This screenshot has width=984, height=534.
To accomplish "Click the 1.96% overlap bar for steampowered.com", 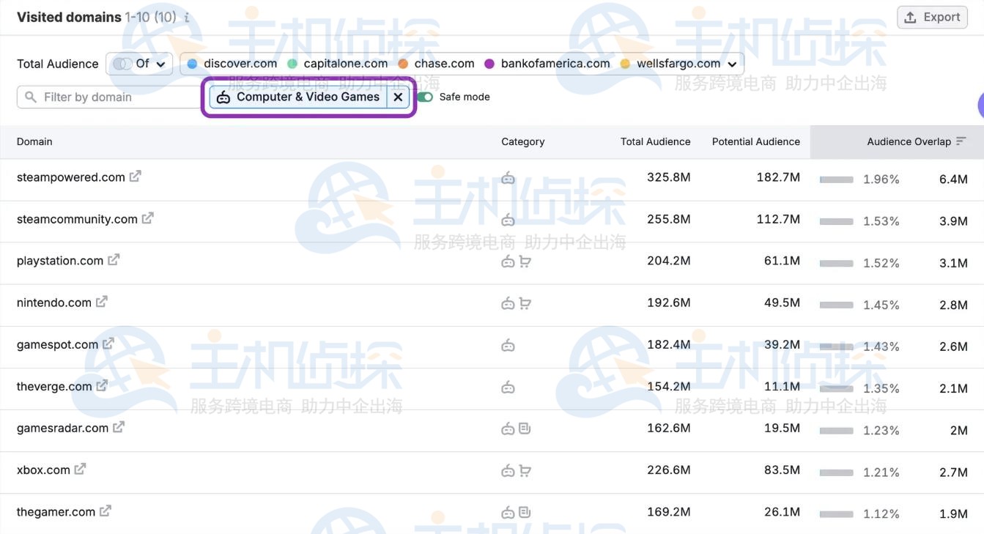I will pos(835,179).
